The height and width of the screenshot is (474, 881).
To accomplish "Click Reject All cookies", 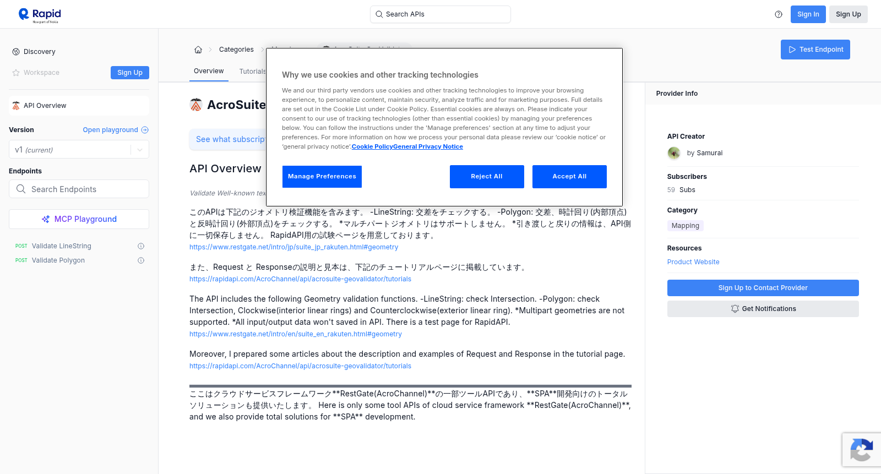I will click(487, 177).
